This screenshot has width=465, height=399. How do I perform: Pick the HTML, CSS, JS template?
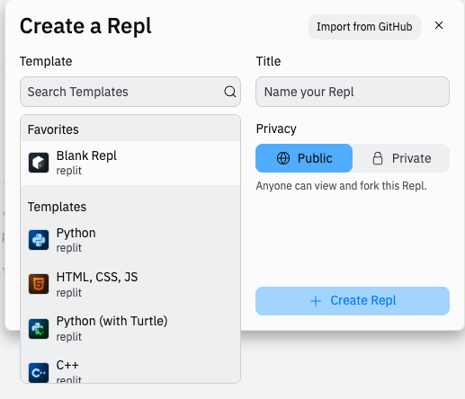[x=130, y=284]
